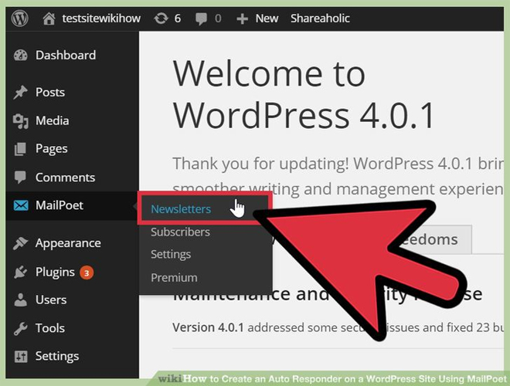Click the Plugins plug icon
Image resolution: width=510 pixels, height=386 pixels.
(21, 272)
